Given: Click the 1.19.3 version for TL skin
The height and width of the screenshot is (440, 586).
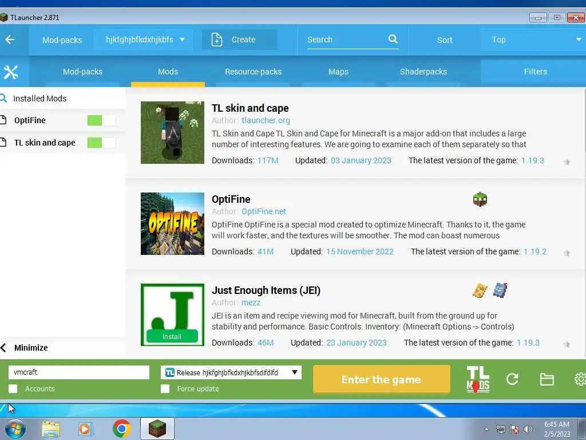Looking at the screenshot, I should [x=533, y=160].
